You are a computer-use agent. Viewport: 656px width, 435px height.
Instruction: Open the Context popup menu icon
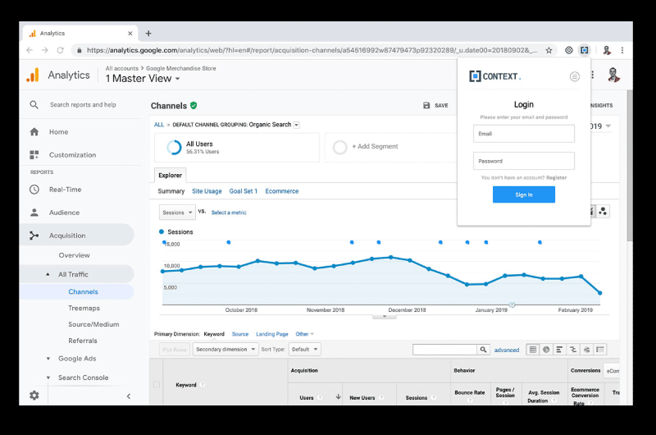[575, 76]
